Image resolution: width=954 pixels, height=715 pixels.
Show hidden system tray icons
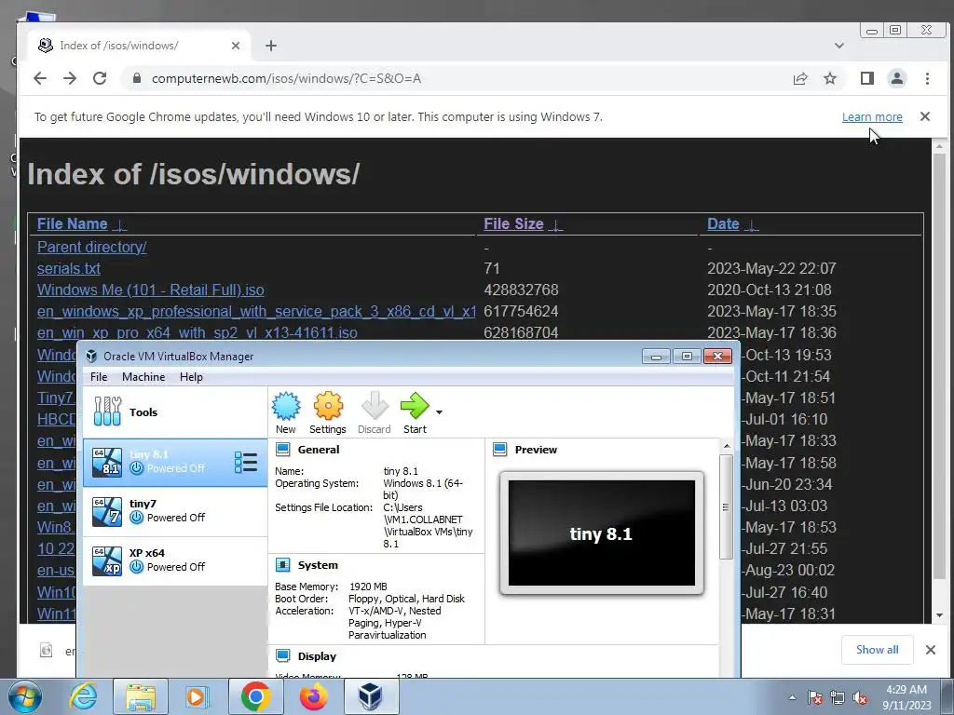[792, 697]
